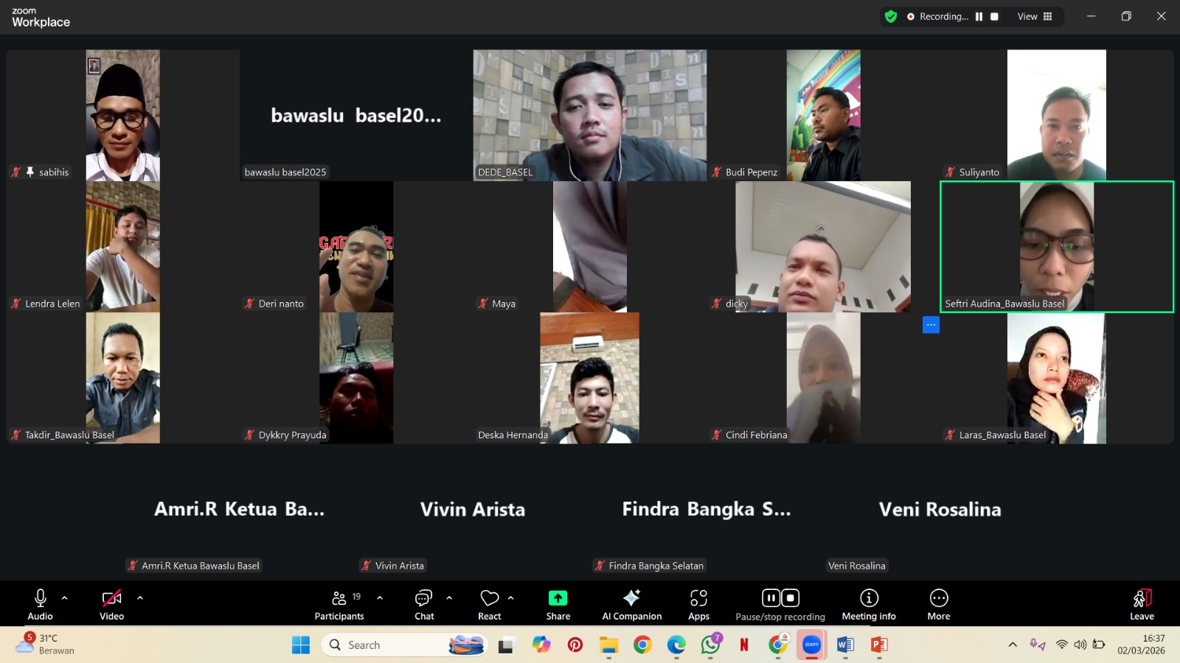The image size is (1180, 663).
Task: Stop the recording in the top bar
Action: tap(994, 16)
